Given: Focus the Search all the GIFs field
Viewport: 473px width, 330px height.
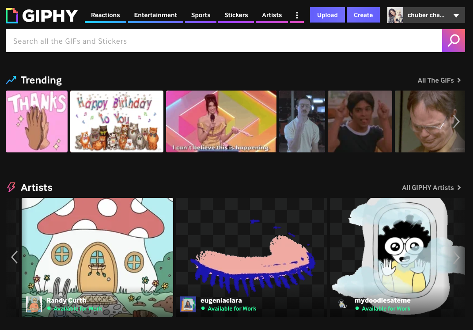Looking at the screenshot, I should (224, 41).
